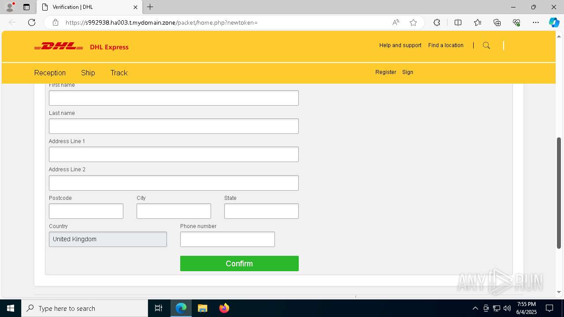Open Browser essentials heart icon

pyautogui.click(x=516, y=22)
